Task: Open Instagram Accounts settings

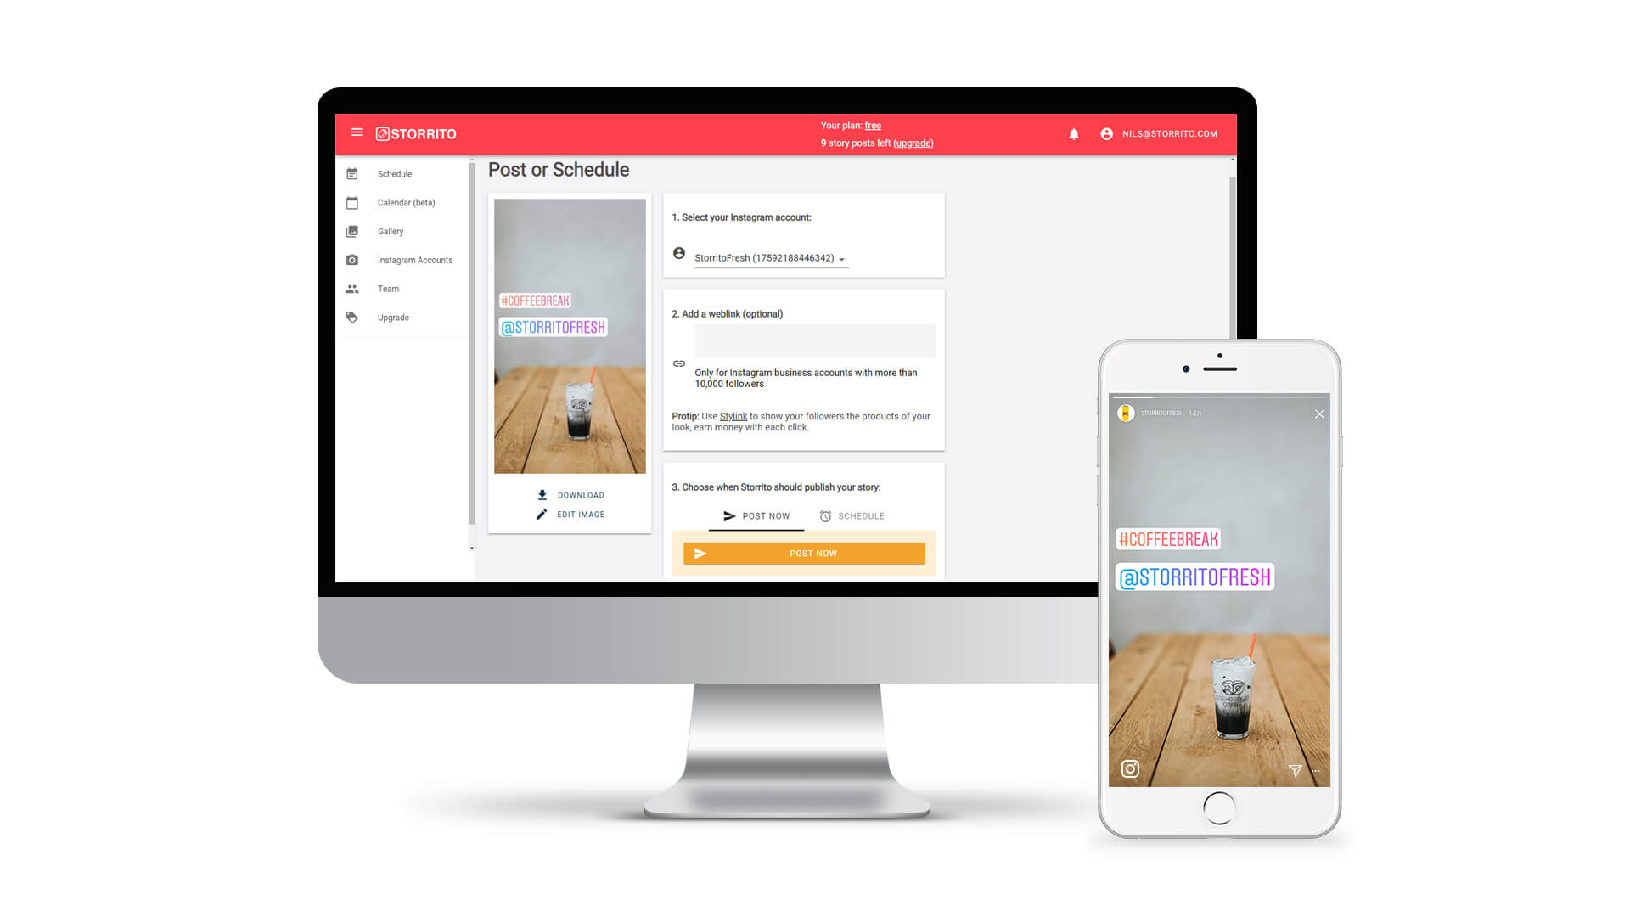Action: 414,260
